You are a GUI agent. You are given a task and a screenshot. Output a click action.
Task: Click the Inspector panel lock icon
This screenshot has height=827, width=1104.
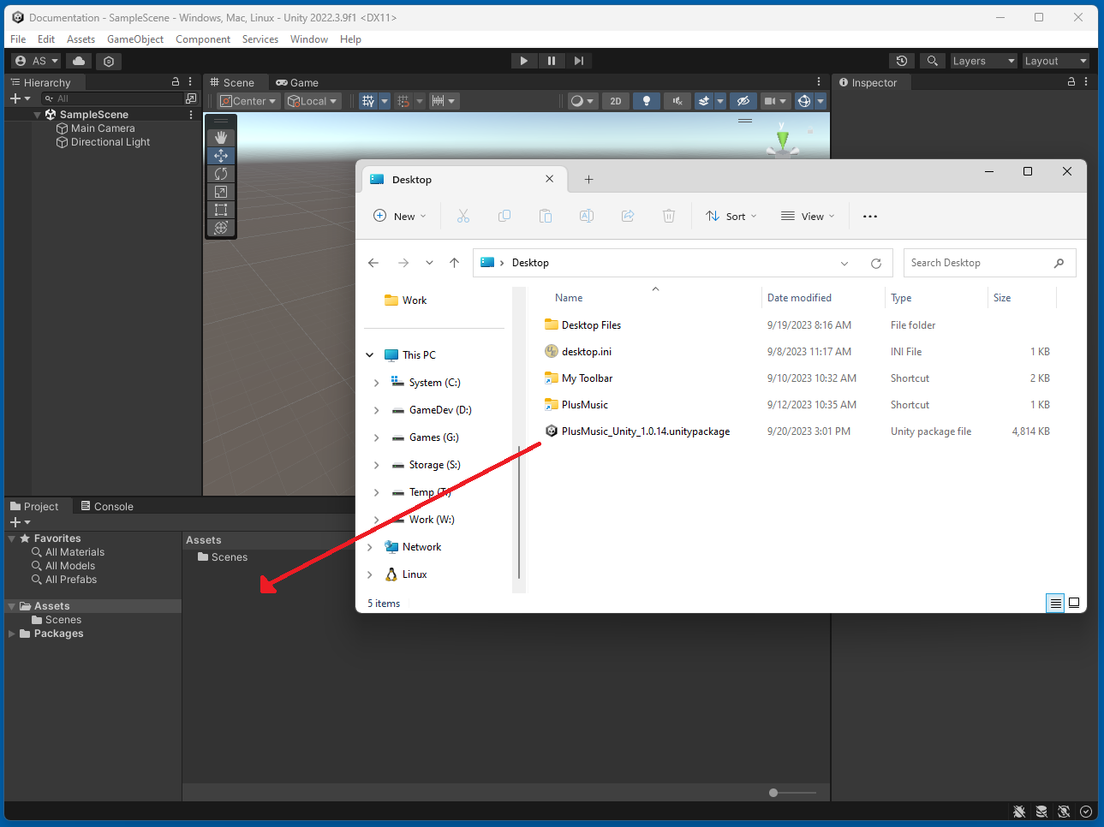pos(1071,82)
